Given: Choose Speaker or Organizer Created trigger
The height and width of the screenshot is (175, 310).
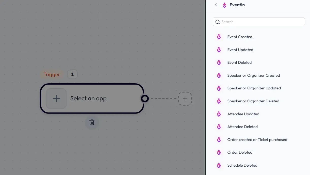Looking at the screenshot, I should tap(253, 75).
